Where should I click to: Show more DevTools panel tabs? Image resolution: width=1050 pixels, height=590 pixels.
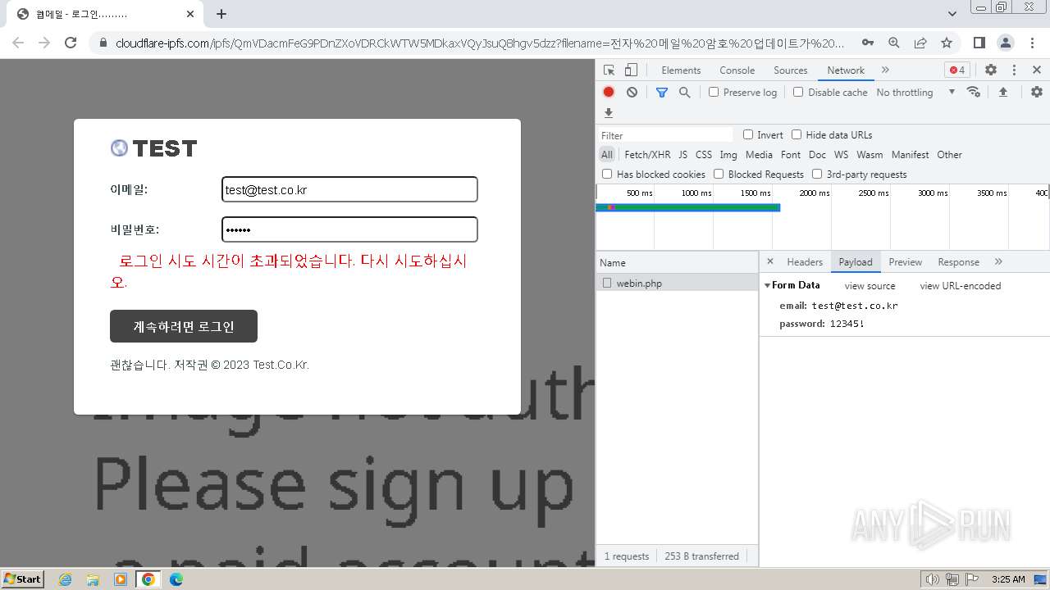pos(885,70)
